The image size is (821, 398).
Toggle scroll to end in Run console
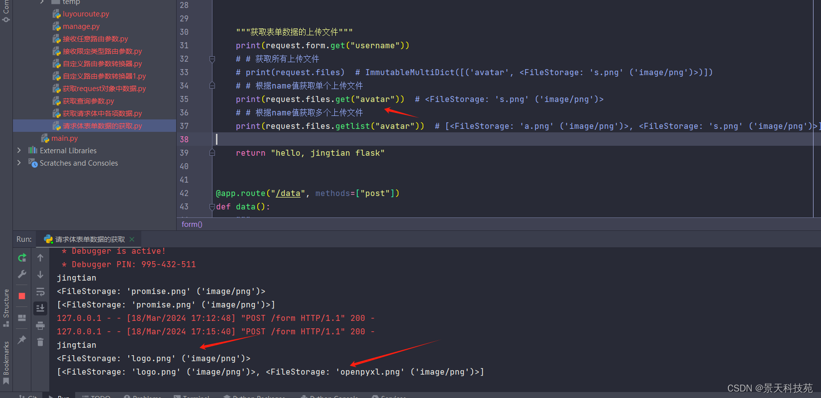point(40,308)
